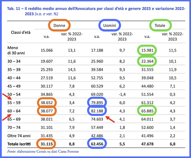Click the Donne value 31.101
The width and height of the screenshot is (191, 158).
[47, 128]
